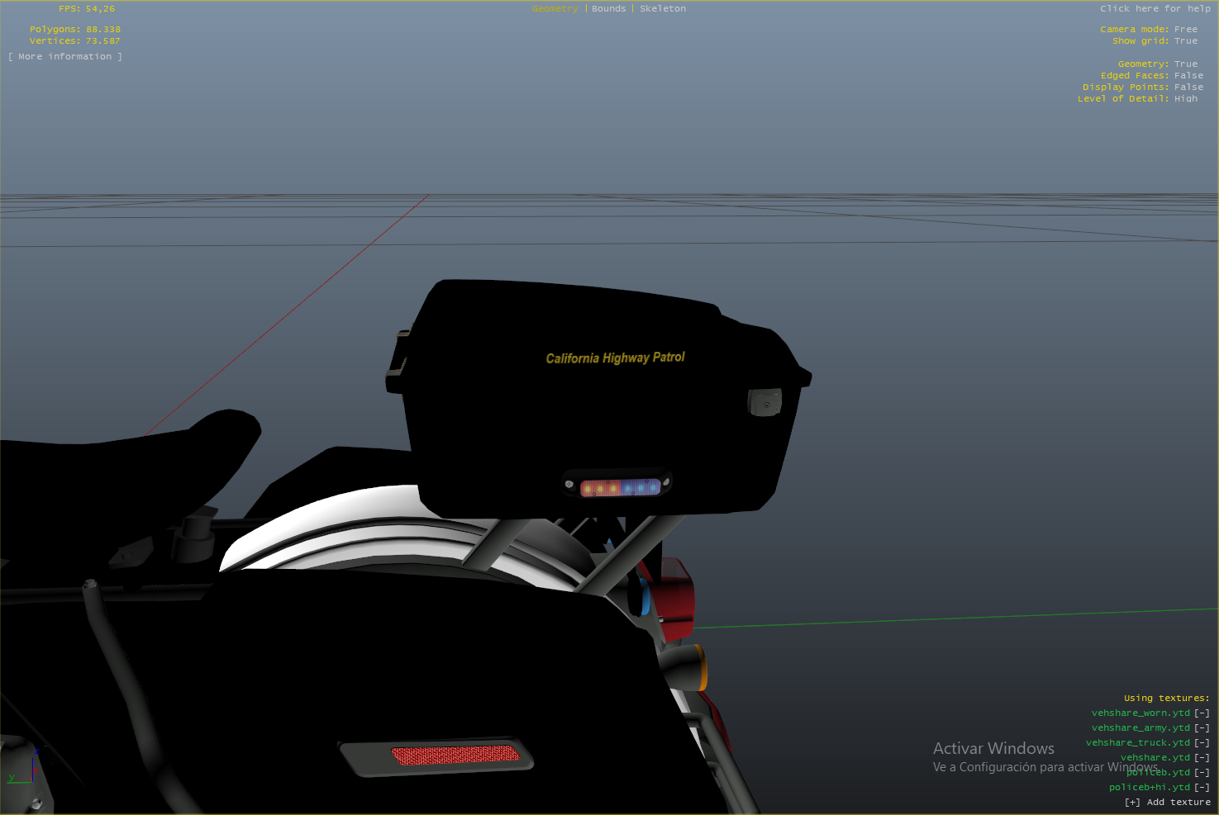Toggle the Edged Faces option
Image resolution: width=1219 pixels, height=815 pixels.
[1188, 76]
